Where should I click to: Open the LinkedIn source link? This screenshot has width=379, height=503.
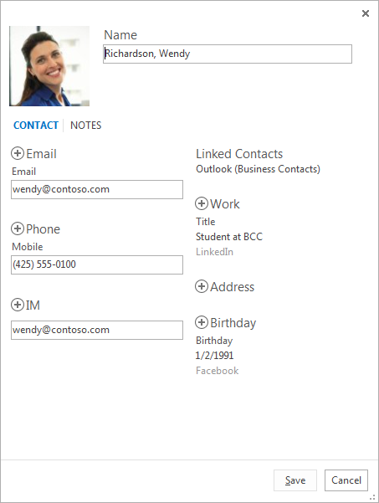tap(214, 252)
